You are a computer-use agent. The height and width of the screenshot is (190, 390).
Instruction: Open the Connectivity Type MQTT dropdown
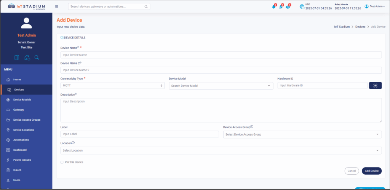(x=112, y=86)
